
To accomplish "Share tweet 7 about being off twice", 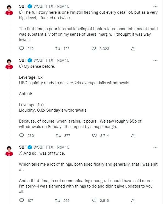I will (133, 200).
